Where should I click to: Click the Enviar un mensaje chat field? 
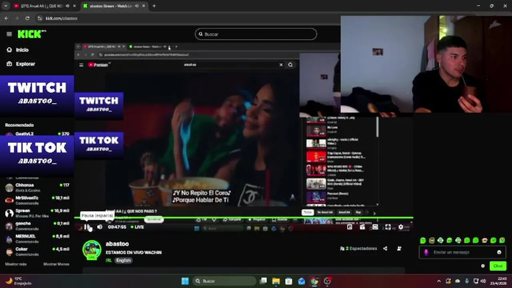[x=462, y=252]
